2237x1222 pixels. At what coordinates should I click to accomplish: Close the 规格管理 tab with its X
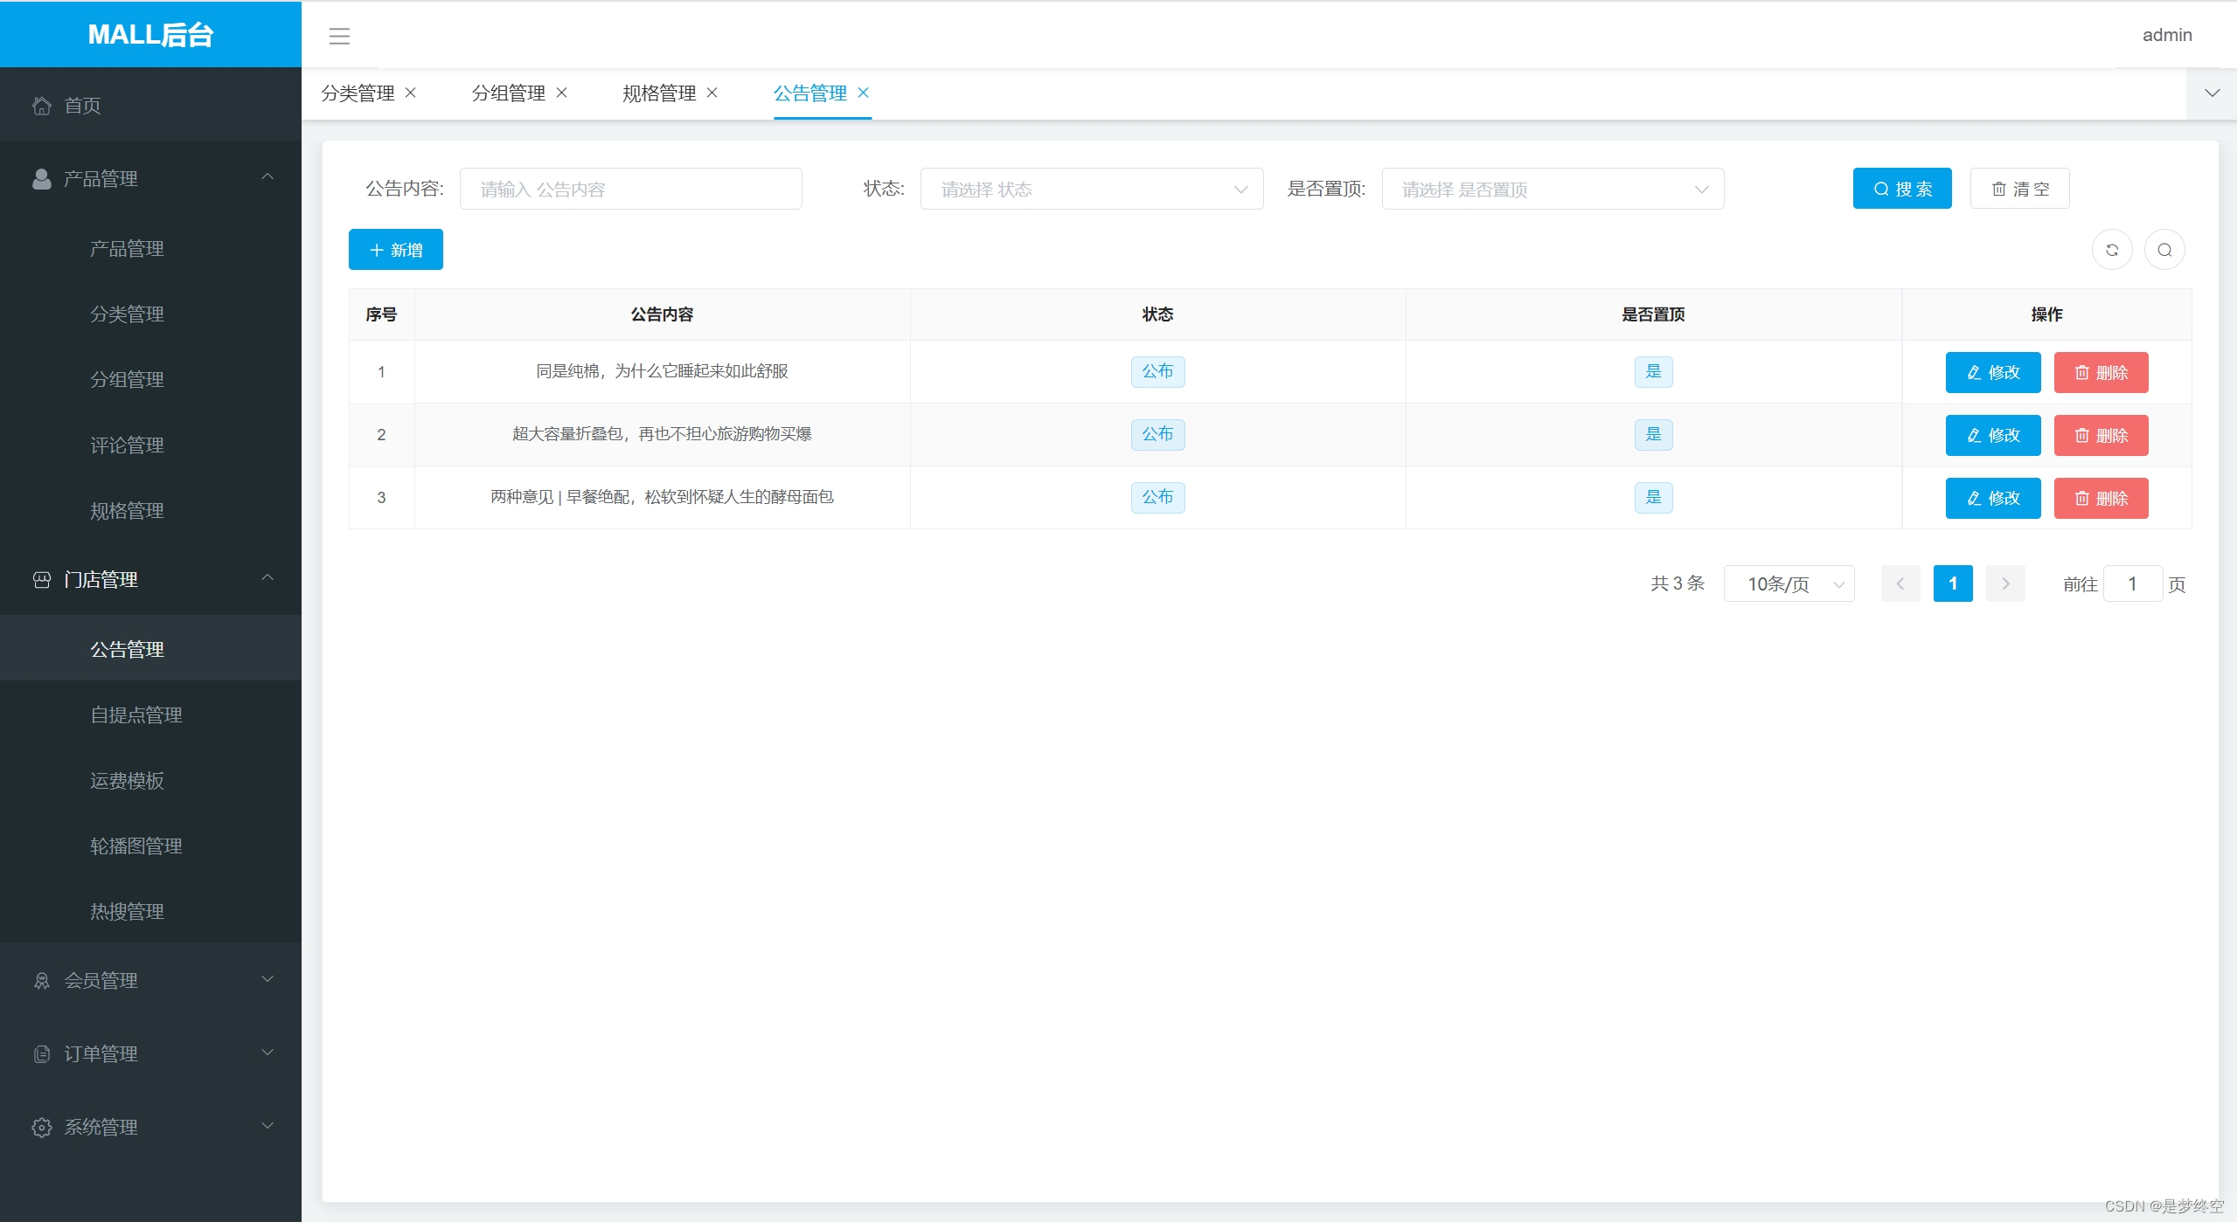[712, 93]
